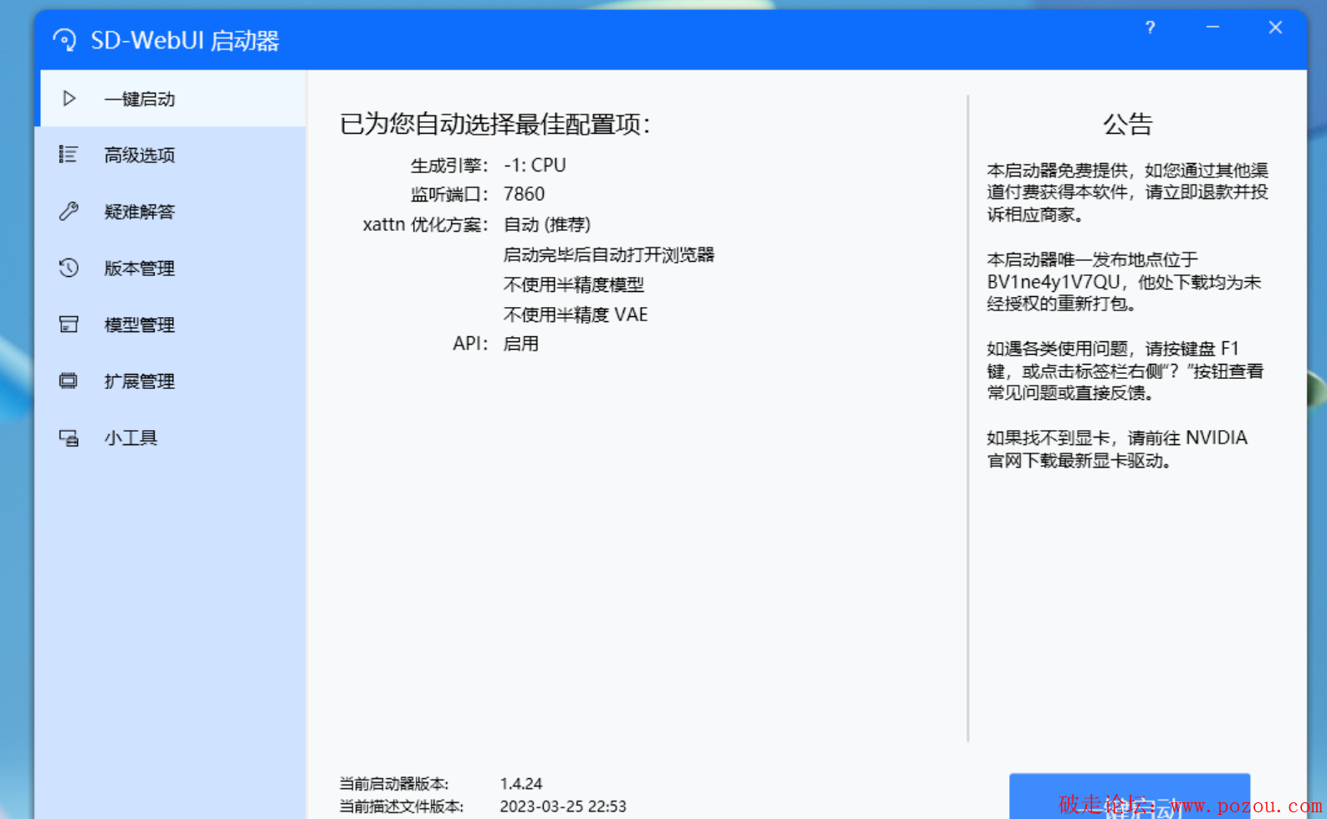Click the chip icon beside 扩展管理

(69, 381)
